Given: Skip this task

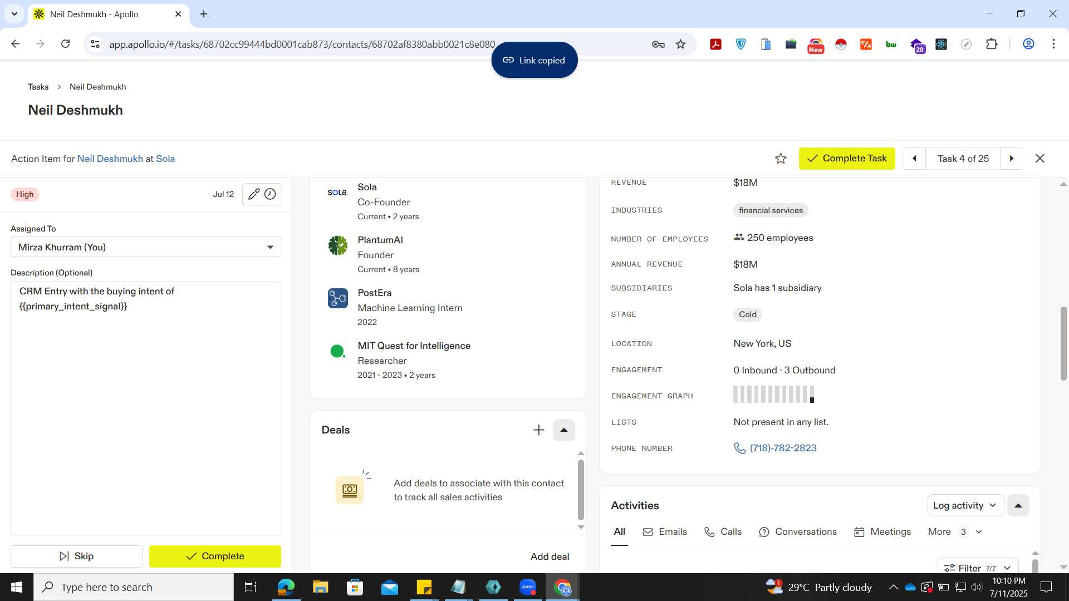Looking at the screenshot, I should [x=76, y=556].
